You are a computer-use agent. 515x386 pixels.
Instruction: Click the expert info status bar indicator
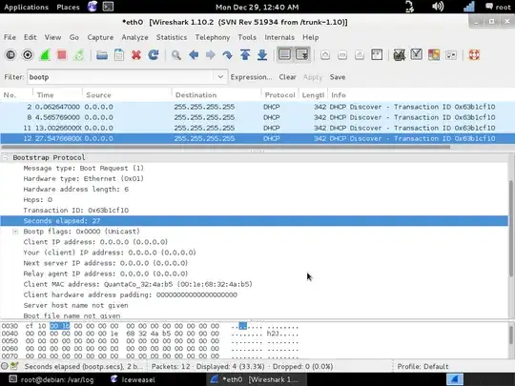5,366
